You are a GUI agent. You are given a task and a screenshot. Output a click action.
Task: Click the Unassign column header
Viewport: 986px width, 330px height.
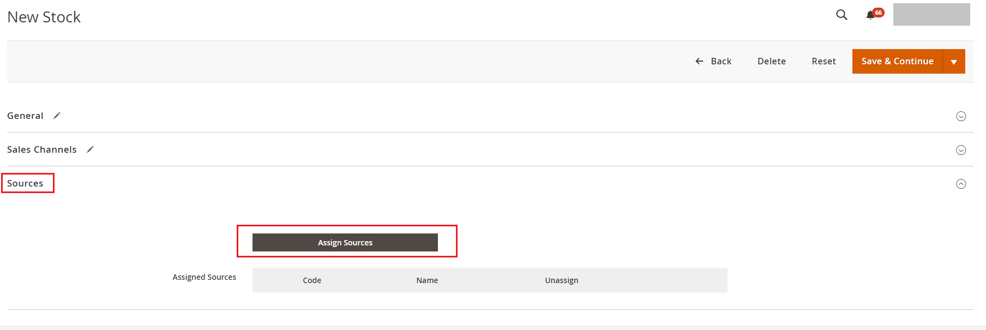tap(561, 280)
